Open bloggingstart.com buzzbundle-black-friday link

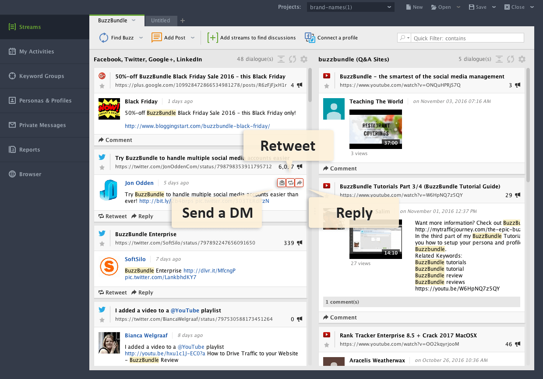point(197,126)
